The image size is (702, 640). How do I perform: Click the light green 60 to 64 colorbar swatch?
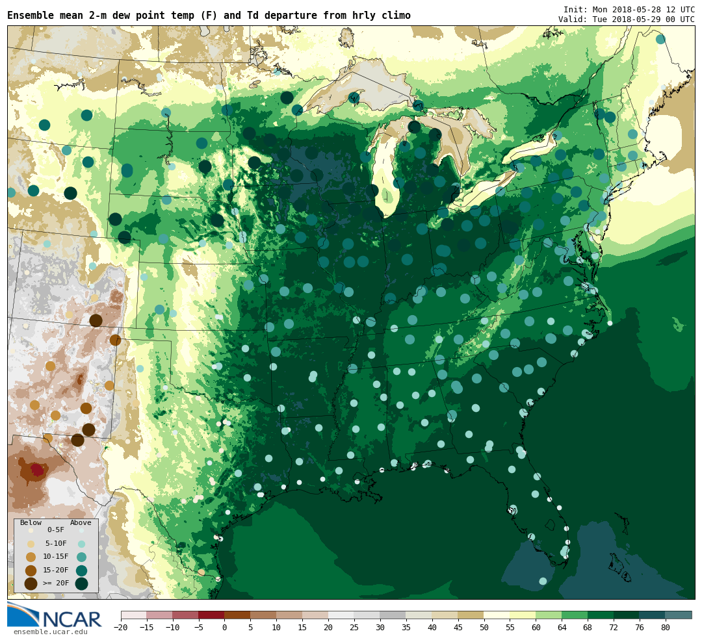click(x=549, y=615)
